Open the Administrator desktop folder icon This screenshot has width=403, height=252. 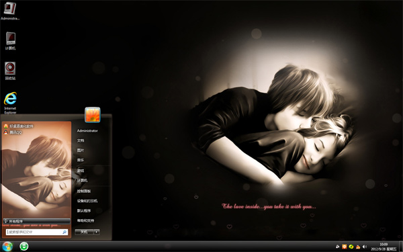coord(10,11)
